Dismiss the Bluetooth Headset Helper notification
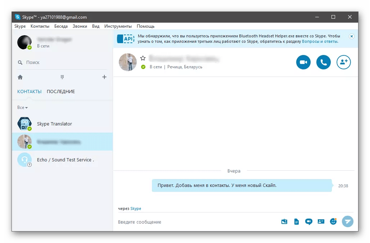Screen dimensions: 370x243 [352, 36]
